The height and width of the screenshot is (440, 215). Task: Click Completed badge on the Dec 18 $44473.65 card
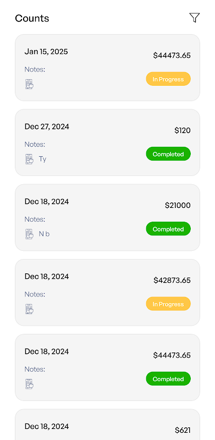pyautogui.click(x=168, y=378)
